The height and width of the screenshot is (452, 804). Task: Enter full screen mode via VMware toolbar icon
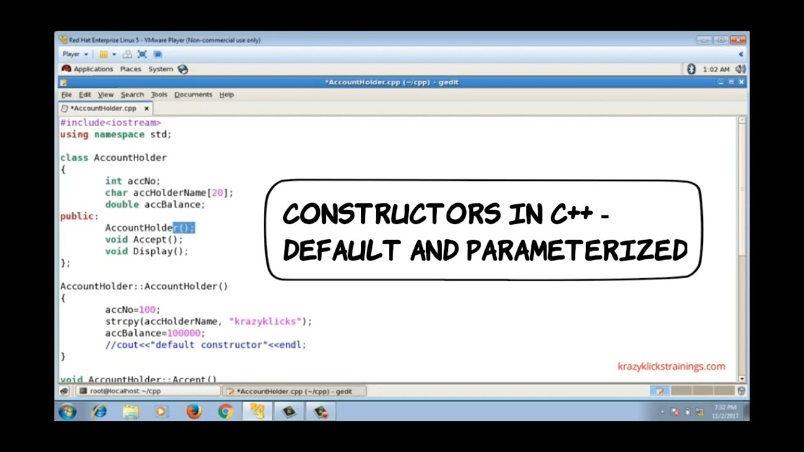[x=142, y=55]
